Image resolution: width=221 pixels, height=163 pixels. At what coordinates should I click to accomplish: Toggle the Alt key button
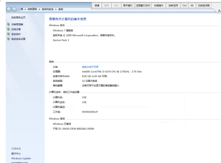(192, 5)
